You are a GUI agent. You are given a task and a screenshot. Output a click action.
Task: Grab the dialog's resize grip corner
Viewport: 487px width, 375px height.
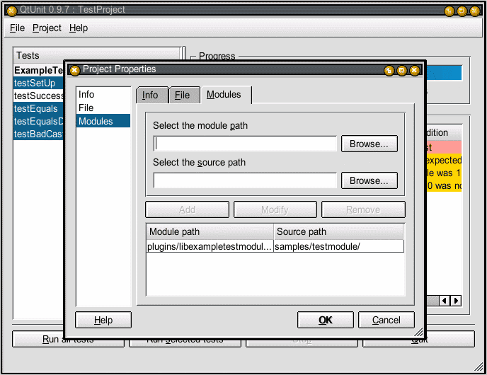[418, 332]
